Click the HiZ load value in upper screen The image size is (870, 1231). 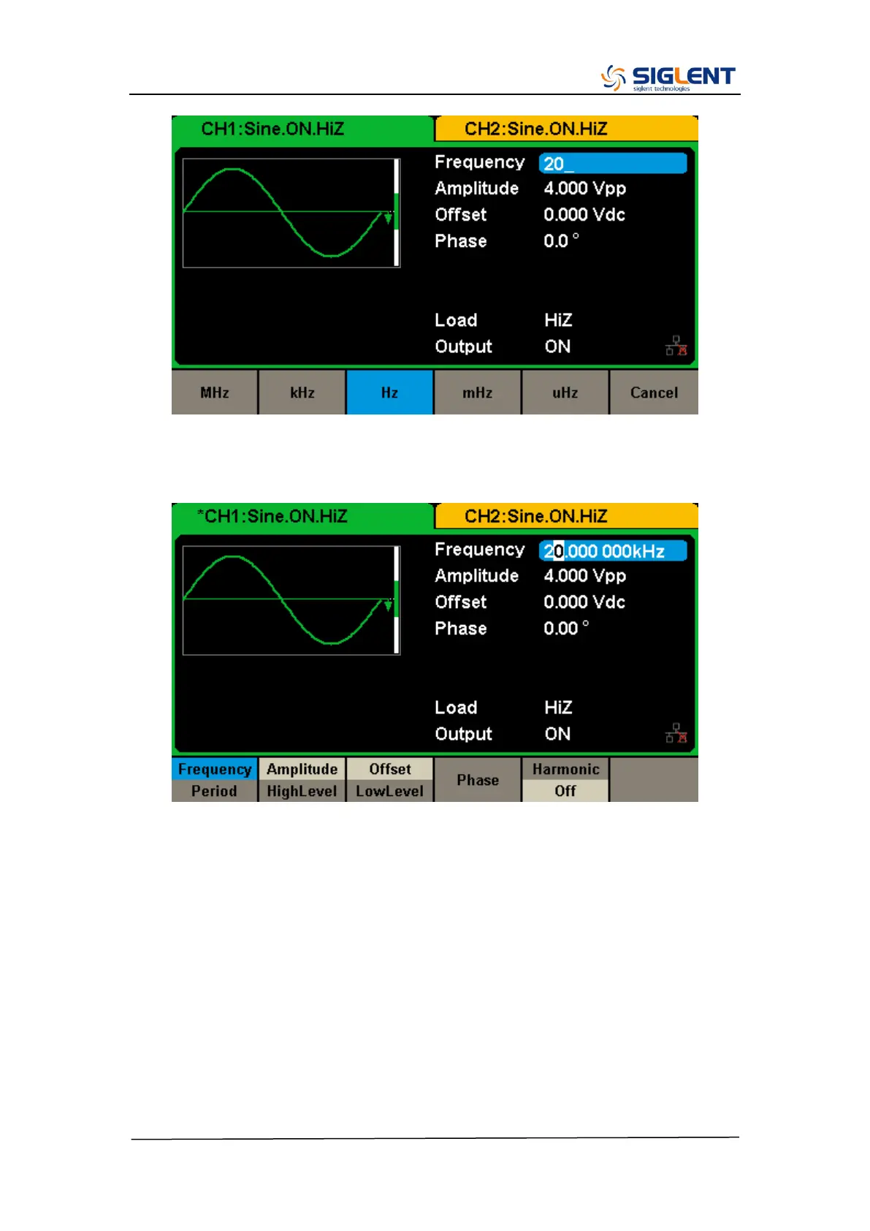click(x=558, y=320)
